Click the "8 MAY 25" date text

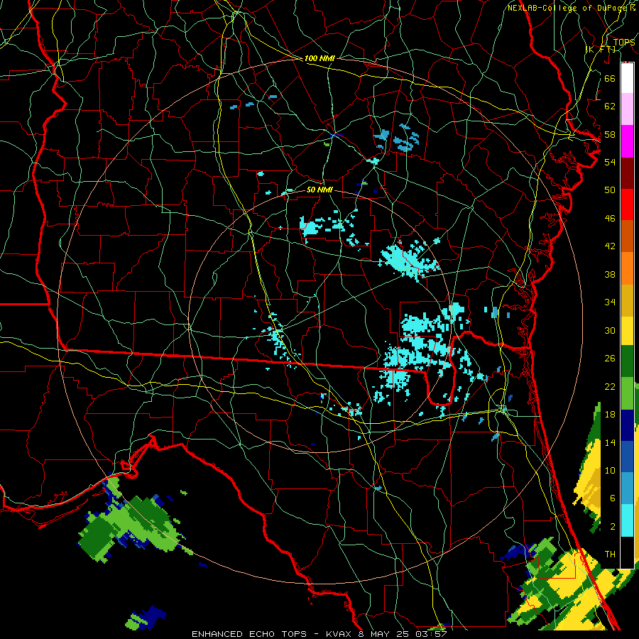(x=385, y=634)
